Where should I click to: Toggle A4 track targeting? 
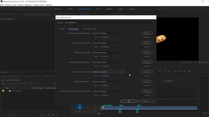(x=80, y=111)
